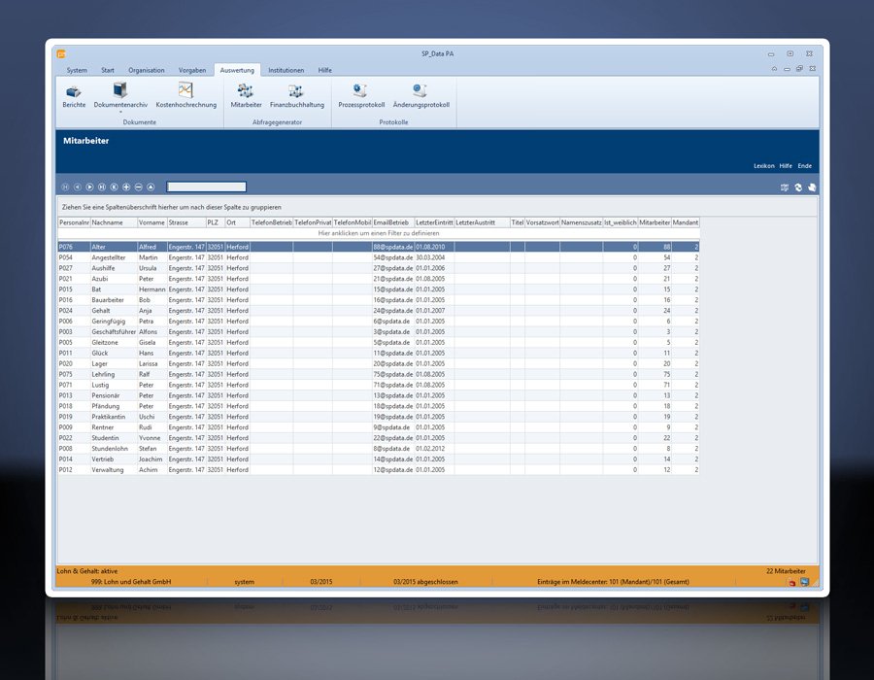Switch to the Vorgaben tab

click(192, 70)
